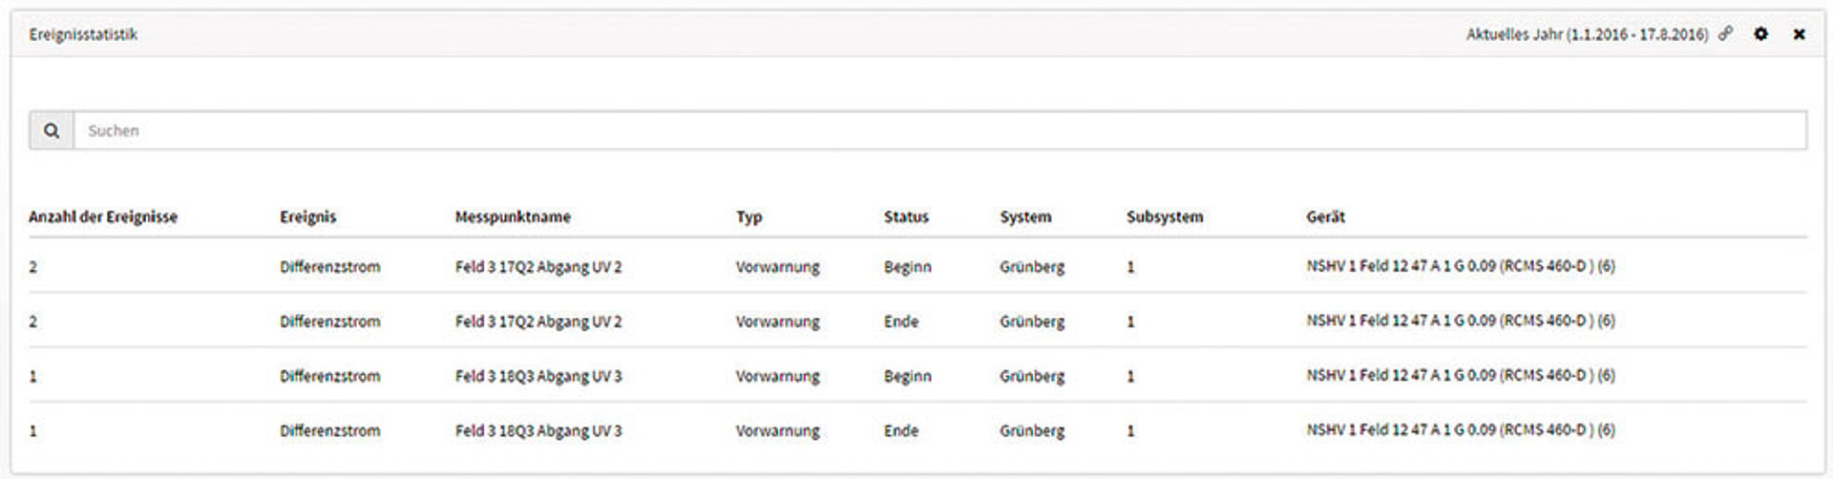This screenshot has width=1833, height=479.
Task: Sort by Anzahl der Ereignisse column
Action: click(103, 217)
